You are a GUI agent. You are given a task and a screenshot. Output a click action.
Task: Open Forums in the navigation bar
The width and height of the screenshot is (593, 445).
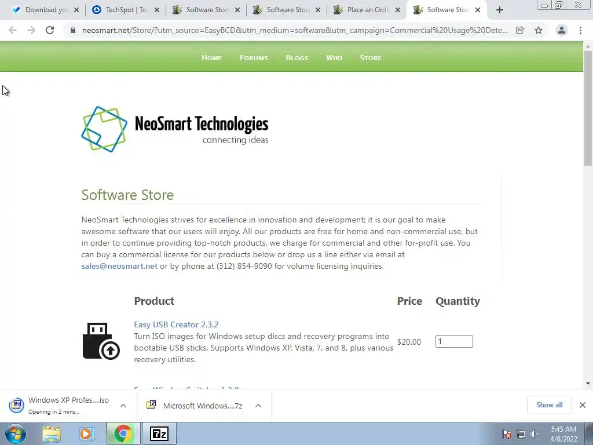coord(254,58)
